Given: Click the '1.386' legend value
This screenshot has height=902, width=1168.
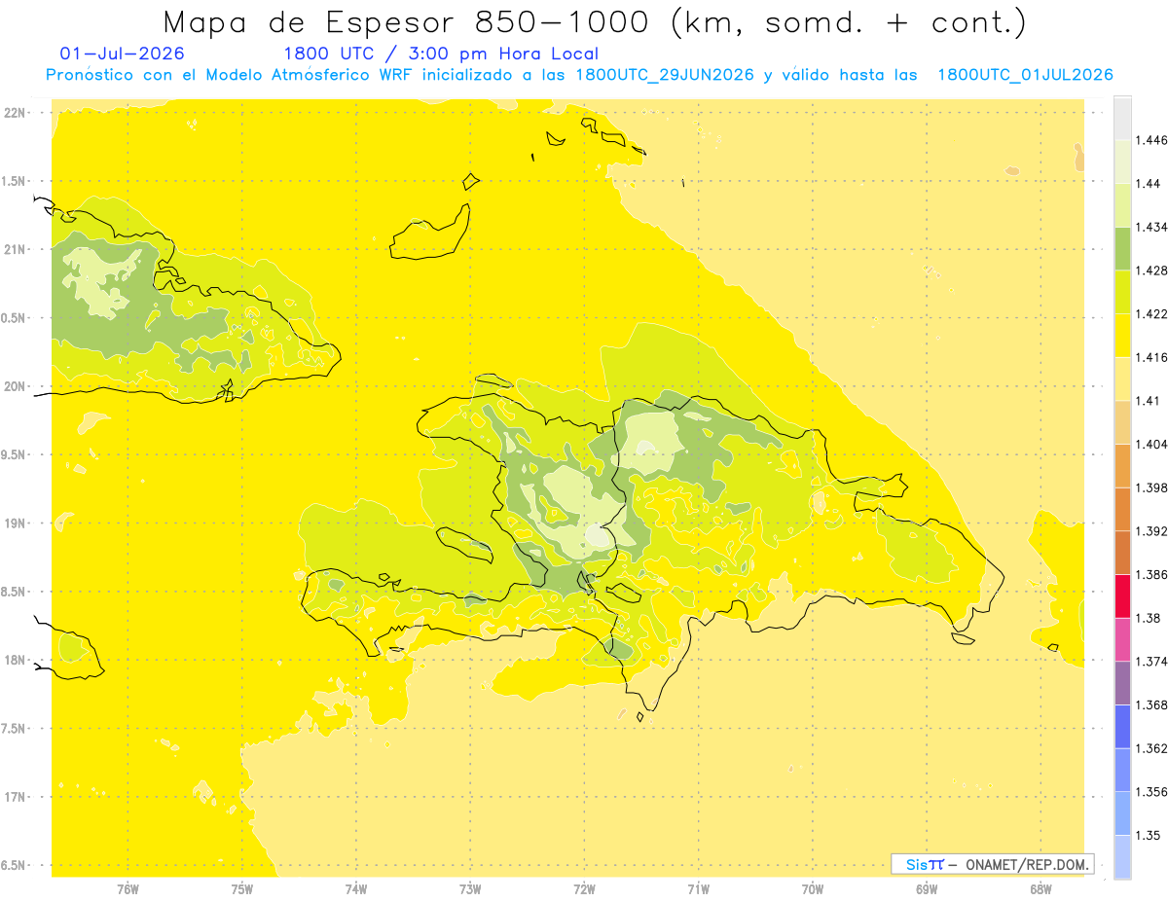Looking at the screenshot, I should (x=1151, y=574).
